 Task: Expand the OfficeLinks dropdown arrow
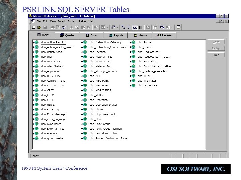click(107, 27)
